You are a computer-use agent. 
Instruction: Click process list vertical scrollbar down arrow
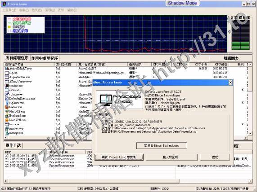pos(250,133)
